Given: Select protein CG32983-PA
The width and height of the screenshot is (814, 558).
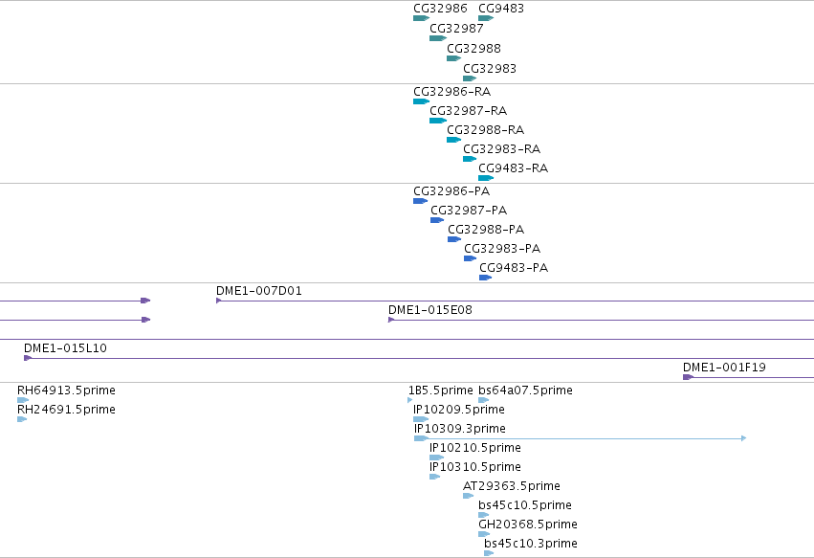Looking at the screenshot, I should click(502, 249).
